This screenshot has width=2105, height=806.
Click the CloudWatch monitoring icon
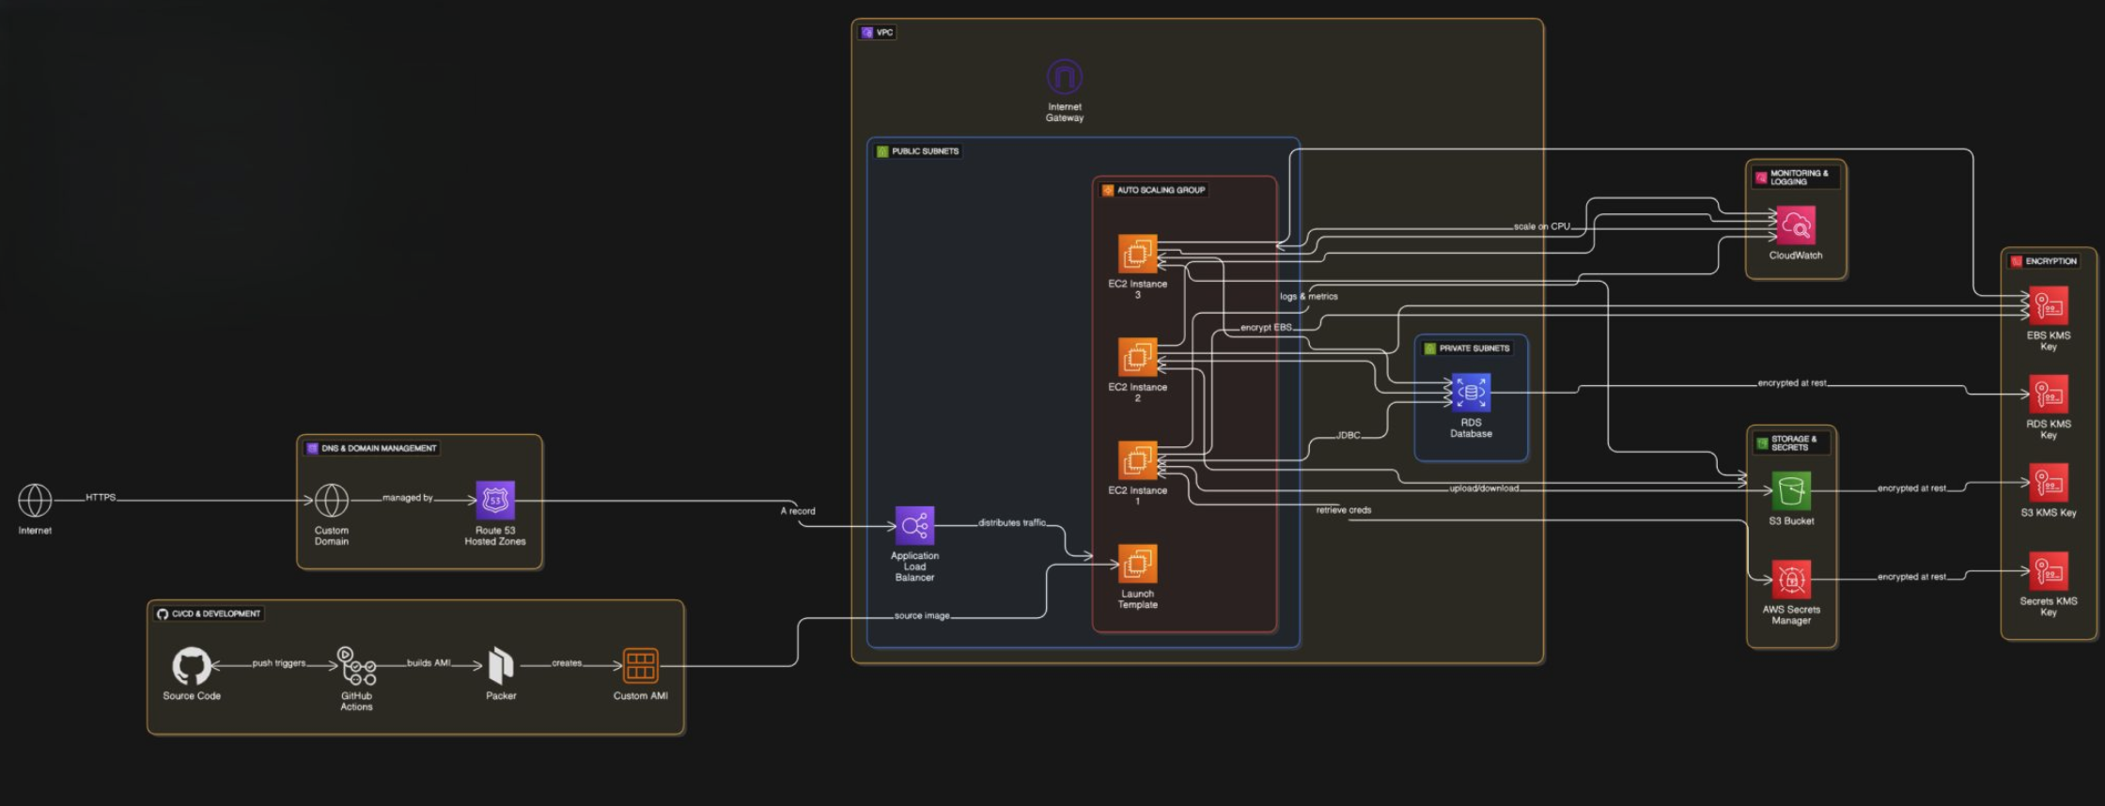(1796, 225)
